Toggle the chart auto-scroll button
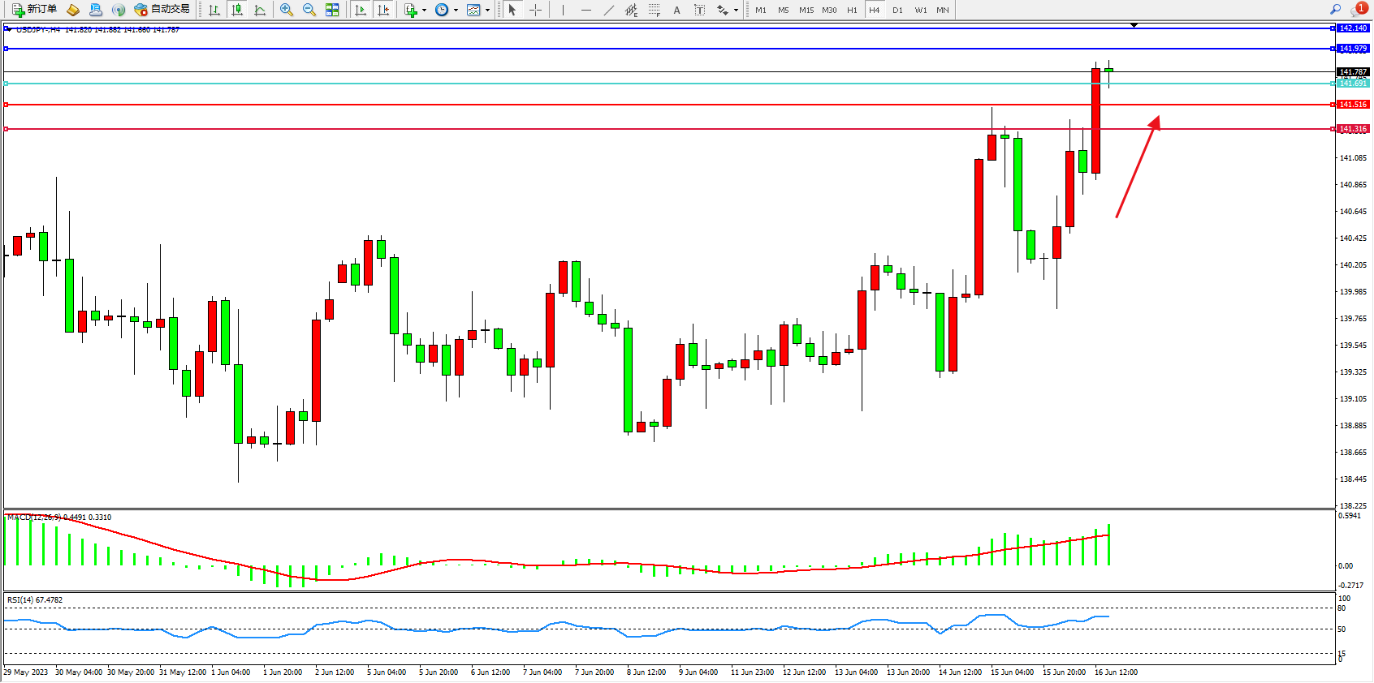 coord(361,10)
